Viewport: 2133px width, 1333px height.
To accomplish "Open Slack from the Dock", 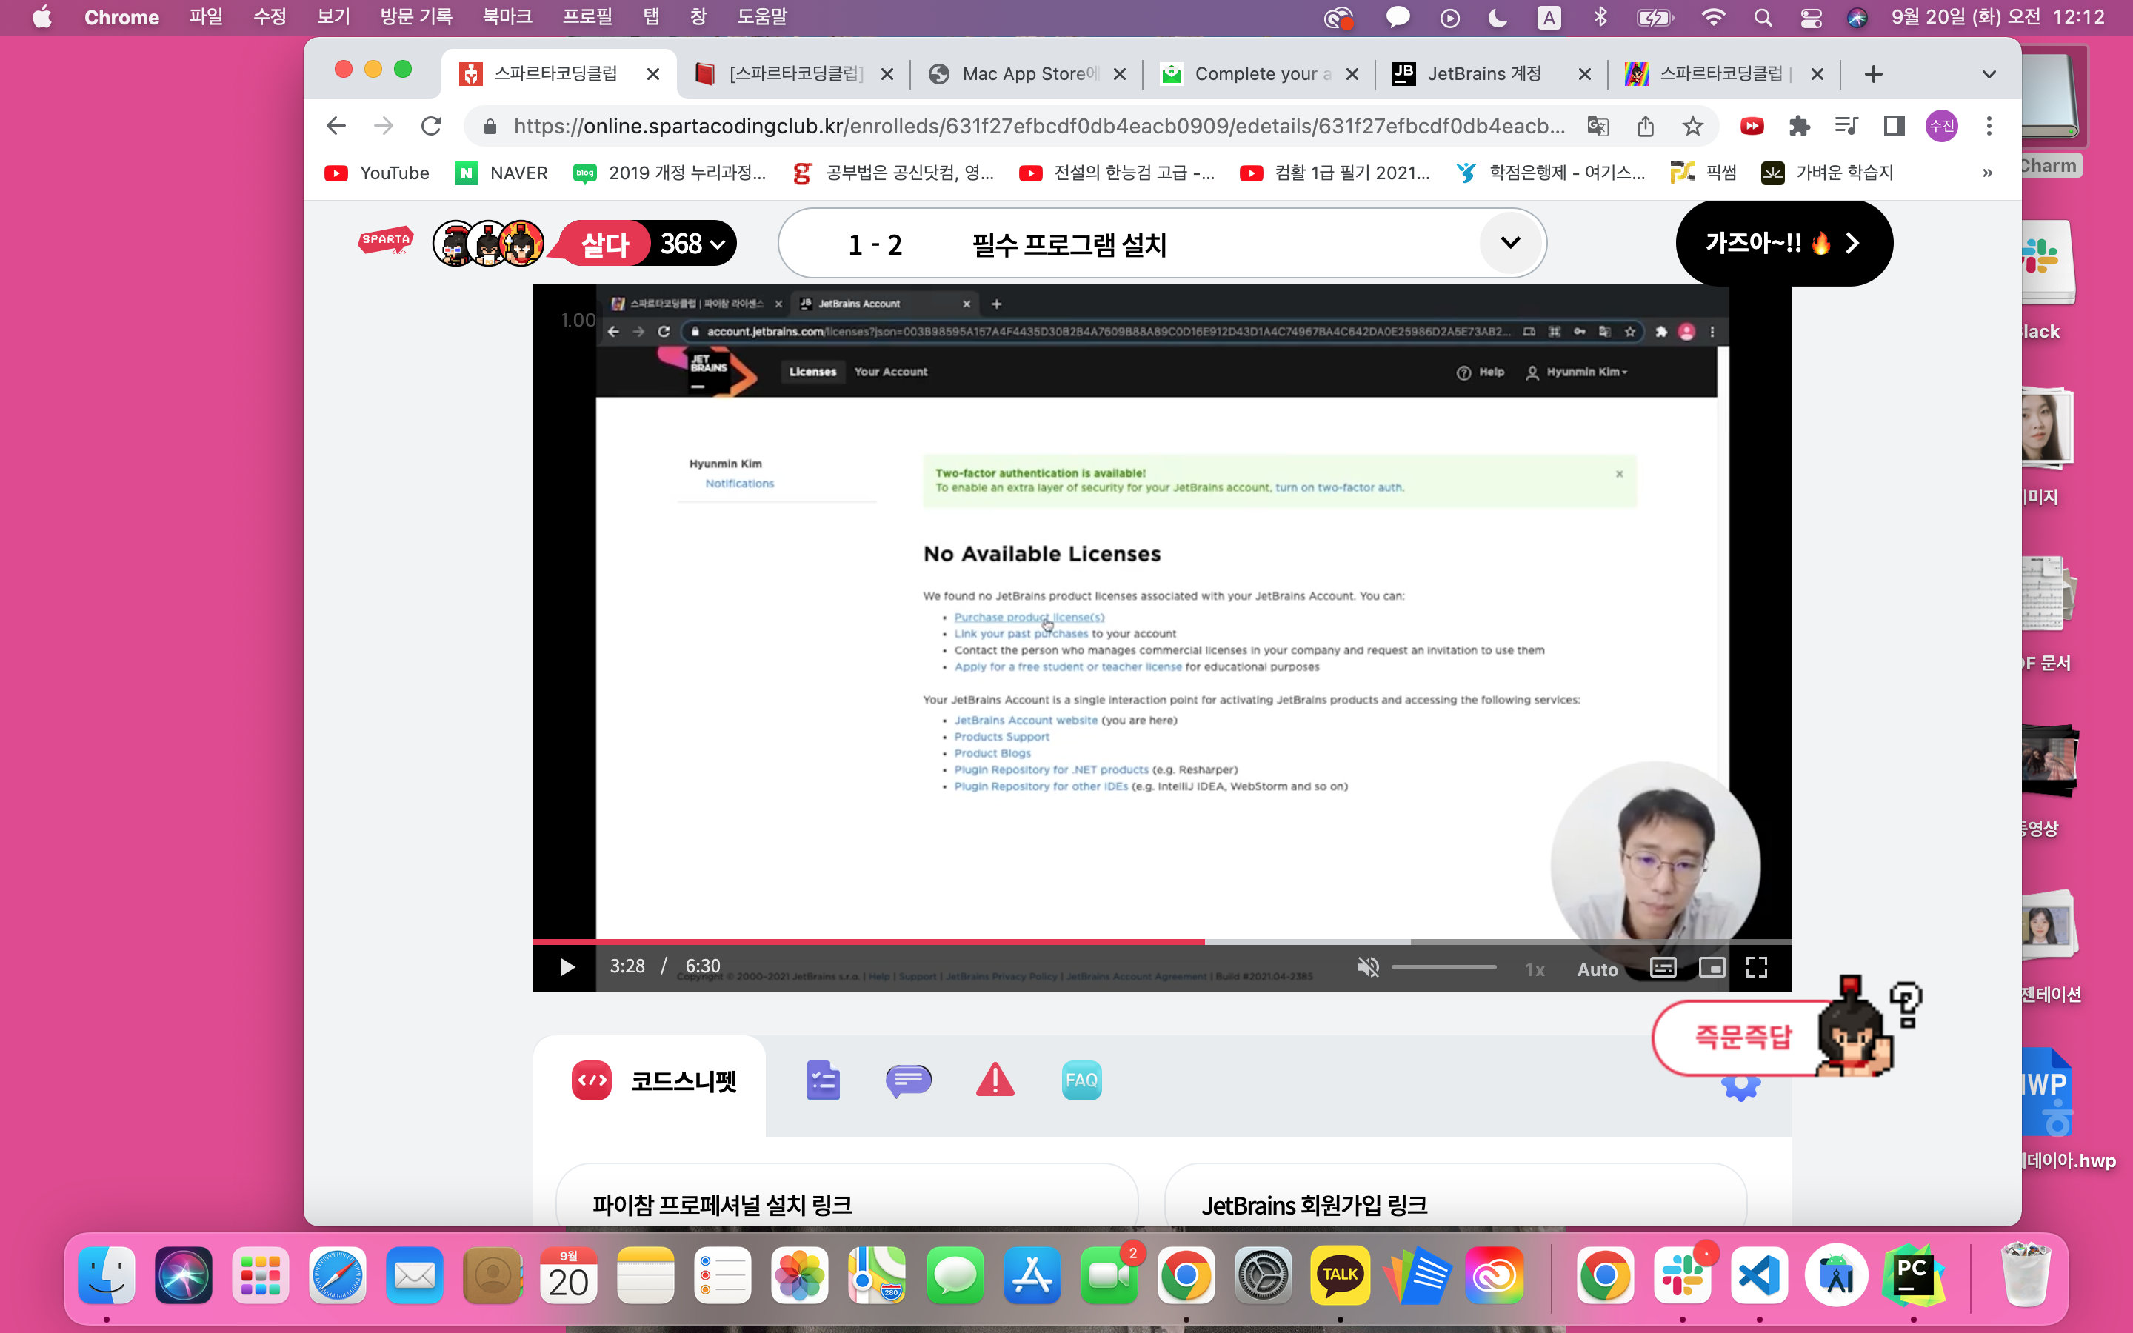I will (x=1682, y=1274).
